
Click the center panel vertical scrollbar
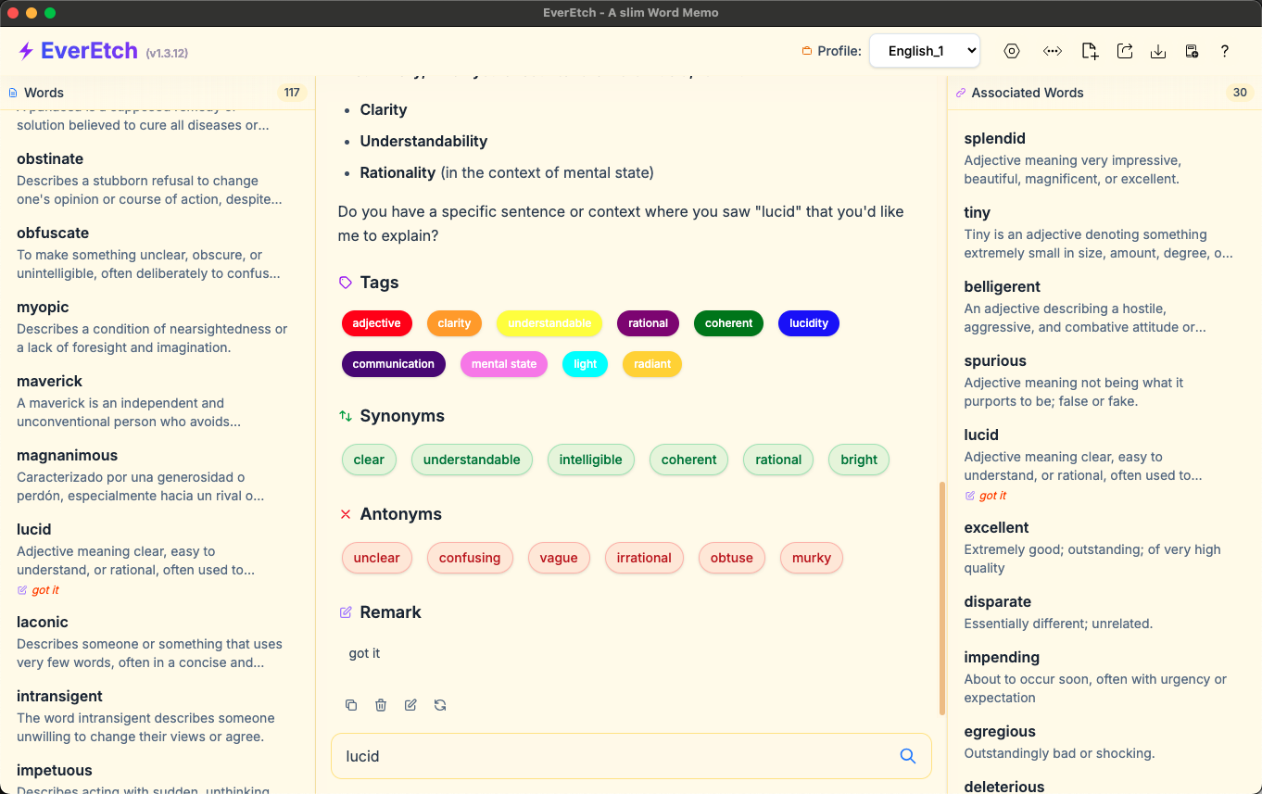coord(941,598)
